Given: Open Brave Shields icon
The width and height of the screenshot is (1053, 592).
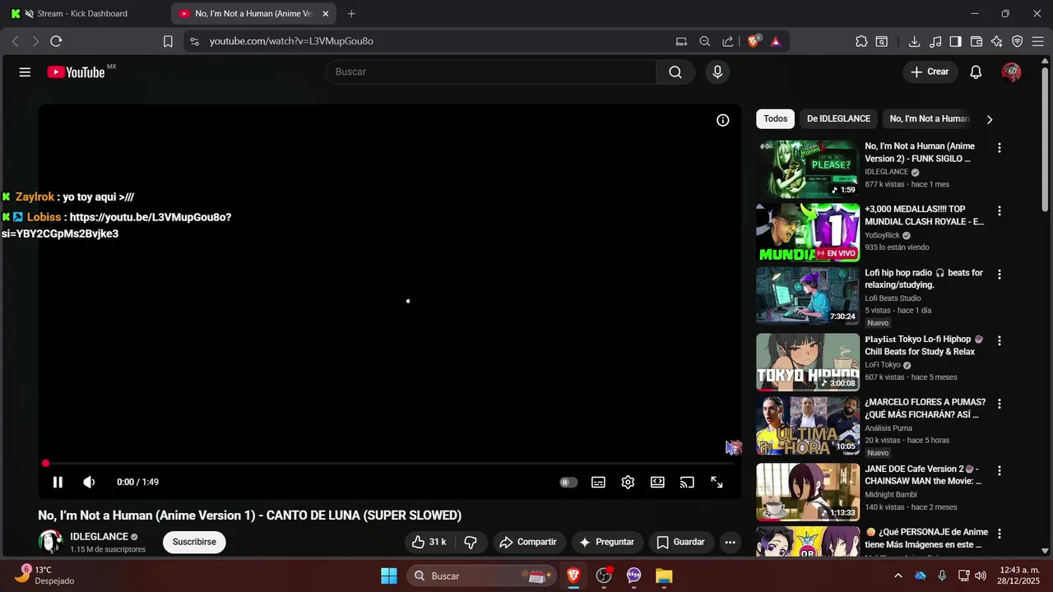Looking at the screenshot, I should 754,41.
